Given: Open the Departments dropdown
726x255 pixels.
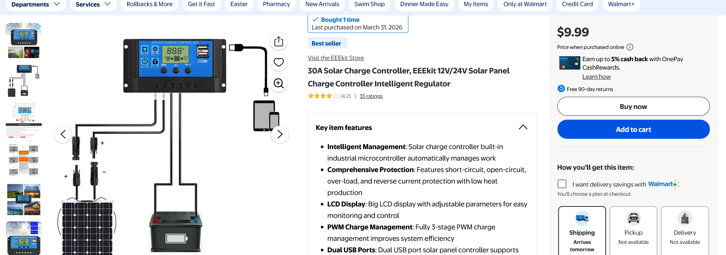Looking at the screenshot, I should click(x=36, y=4).
